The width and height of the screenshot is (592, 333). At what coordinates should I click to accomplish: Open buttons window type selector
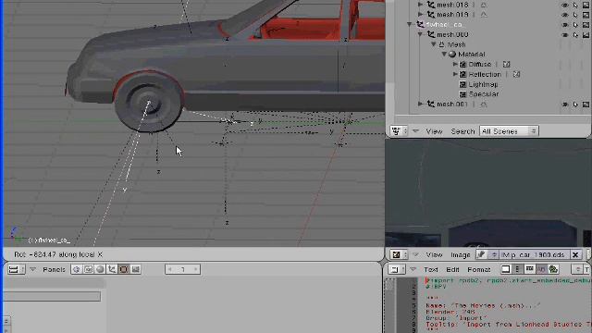[x=17, y=269]
